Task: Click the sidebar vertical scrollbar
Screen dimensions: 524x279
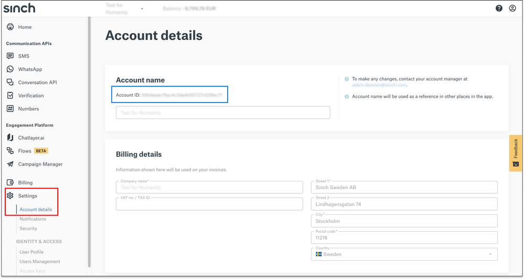Action: pyautogui.click(x=89, y=142)
